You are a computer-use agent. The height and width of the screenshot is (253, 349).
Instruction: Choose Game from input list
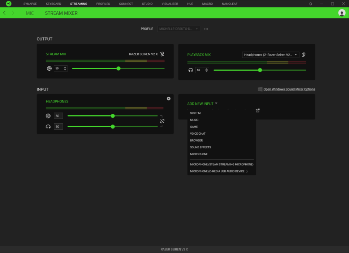[221, 127]
